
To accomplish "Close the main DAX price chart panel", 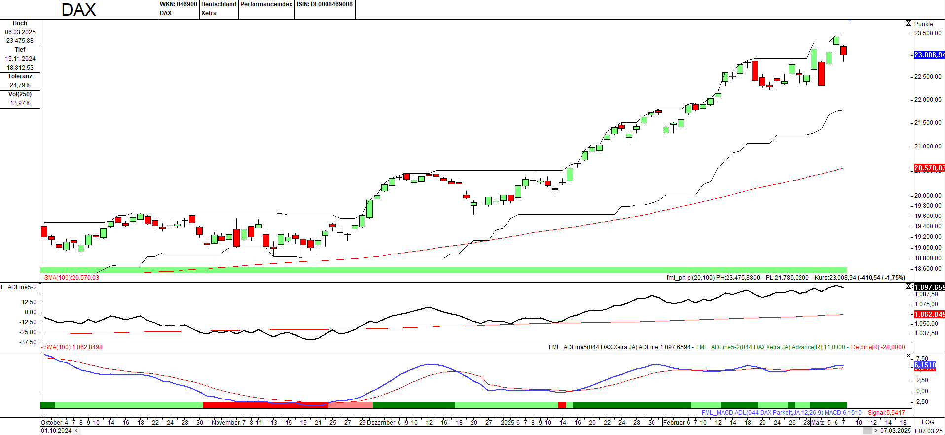I will tap(909, 23).
